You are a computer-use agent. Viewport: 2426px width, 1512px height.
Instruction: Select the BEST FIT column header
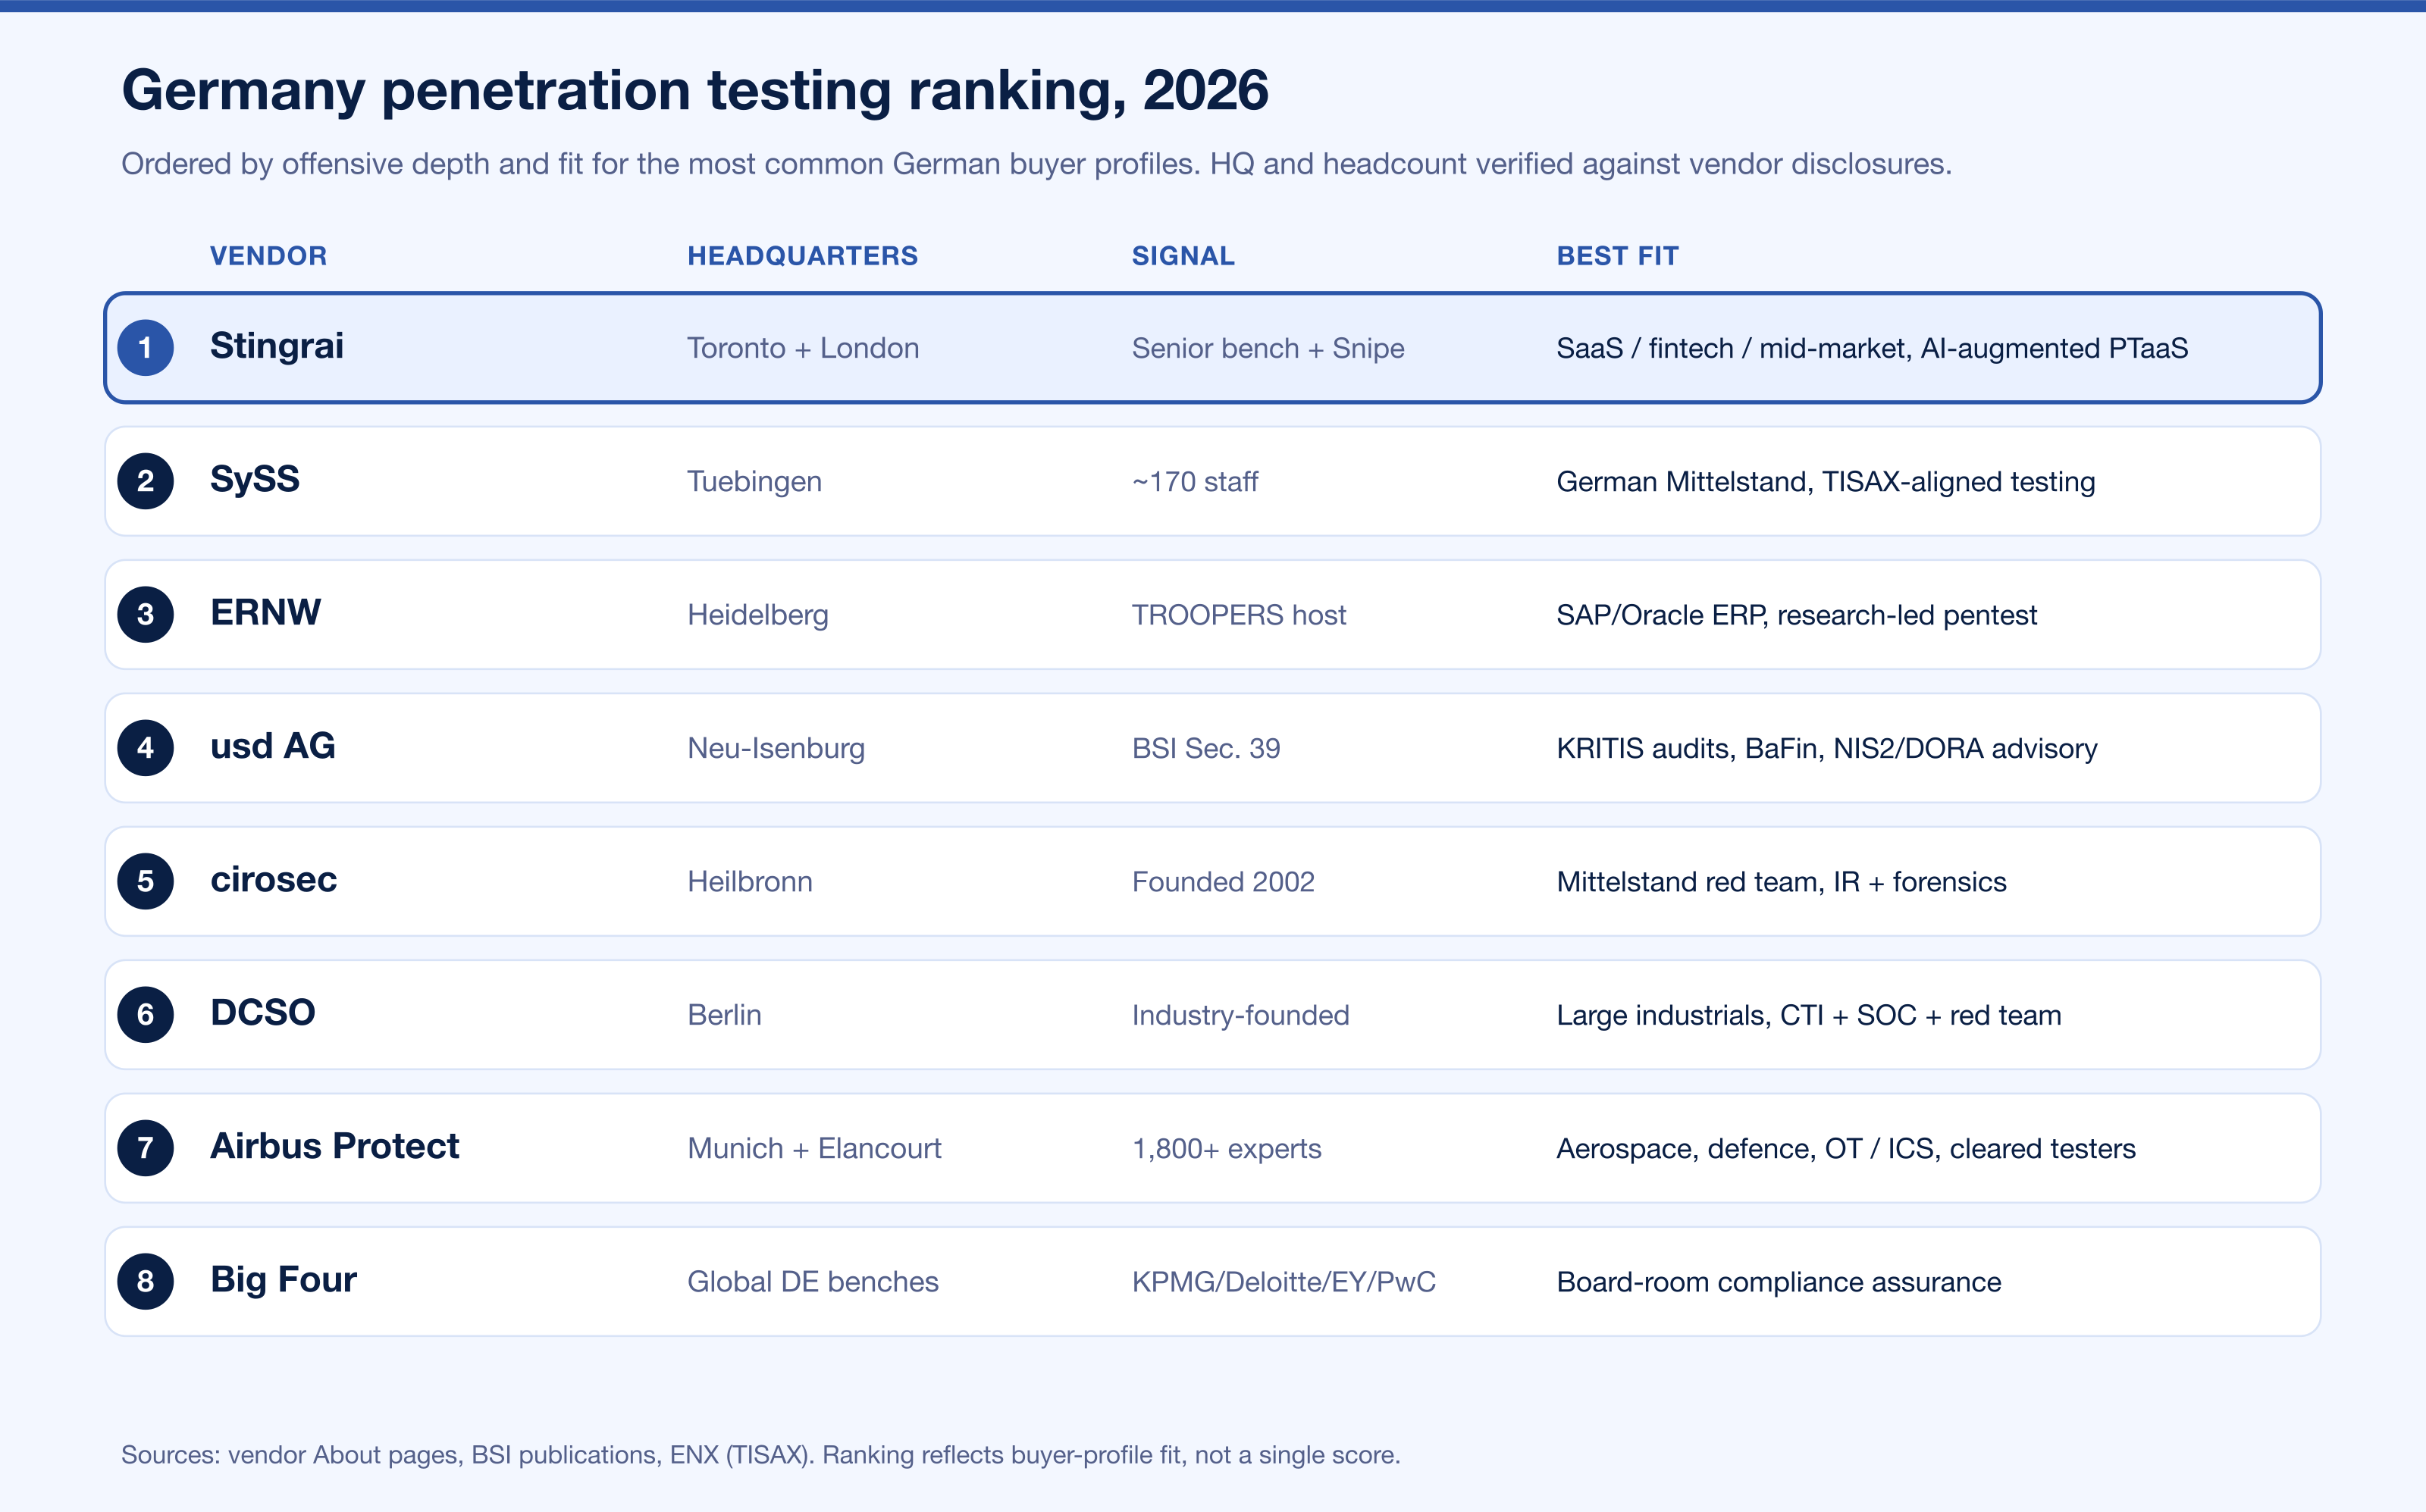pyautogui.click(x=1617, y=256)
